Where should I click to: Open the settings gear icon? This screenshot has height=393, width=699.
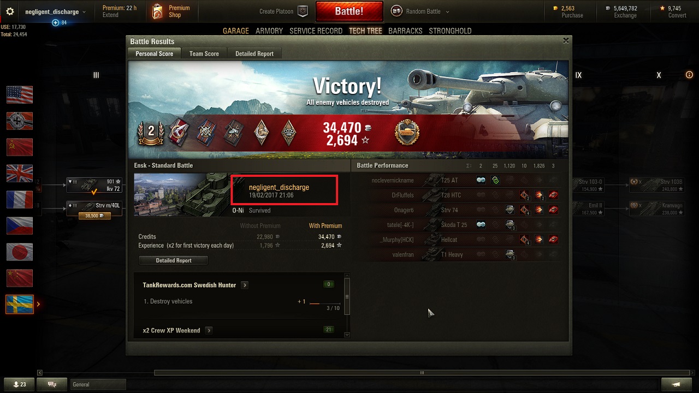click(x=10, y=11)
